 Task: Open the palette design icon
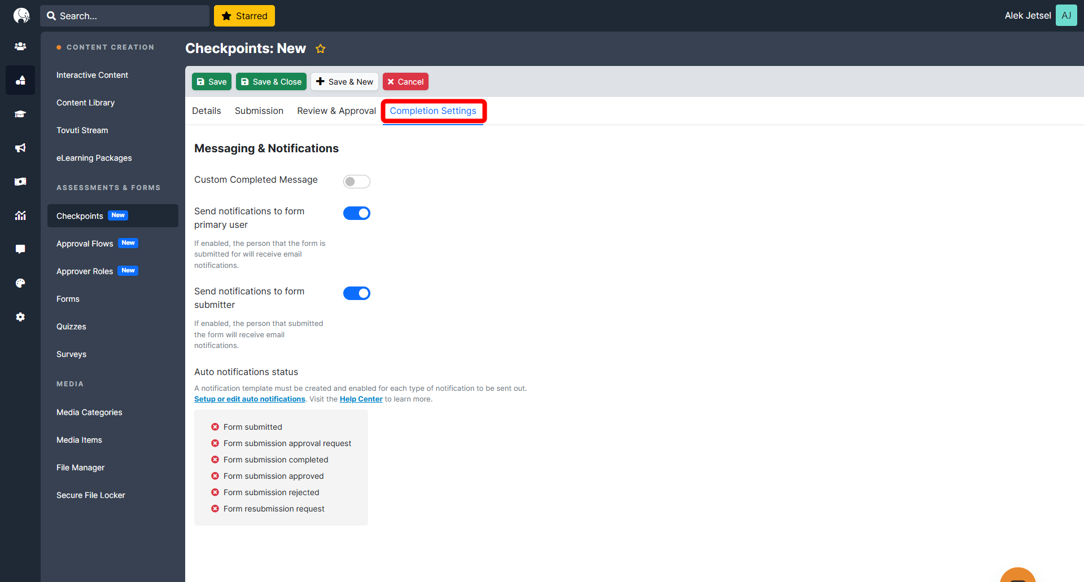click(20, 283)
